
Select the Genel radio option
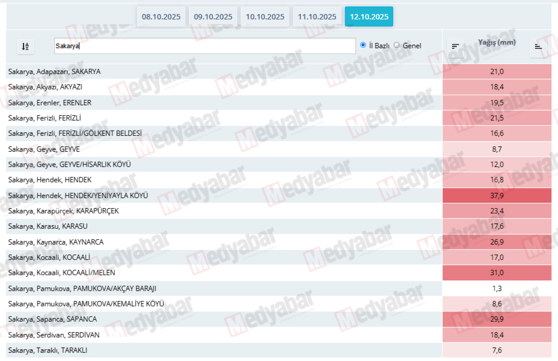(x=396, y=45)
